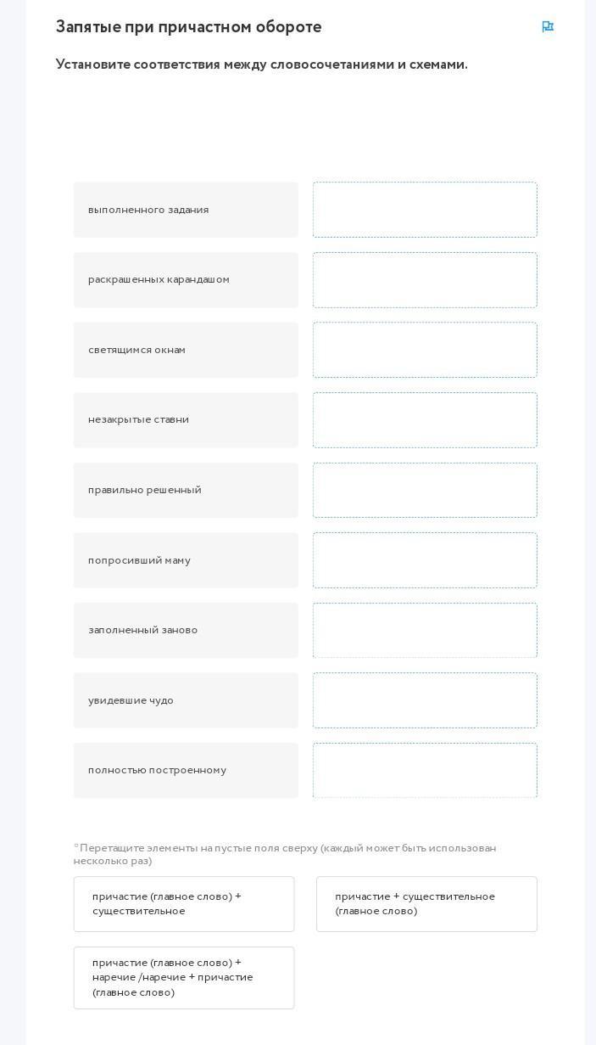The image size is (596, 1045).
Task: Click the «попросивший маму» phrase card
Action: tap(186, 560)
